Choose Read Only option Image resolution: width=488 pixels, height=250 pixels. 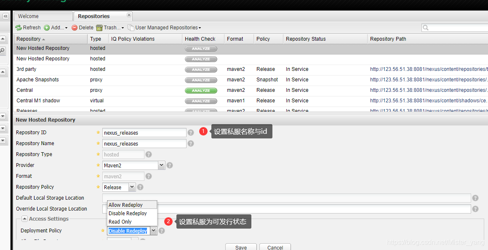tap(132, 222)
